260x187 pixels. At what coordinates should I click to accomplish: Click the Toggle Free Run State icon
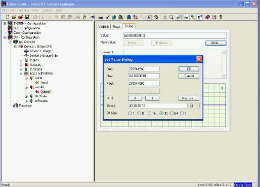click(x=149, y=17)
